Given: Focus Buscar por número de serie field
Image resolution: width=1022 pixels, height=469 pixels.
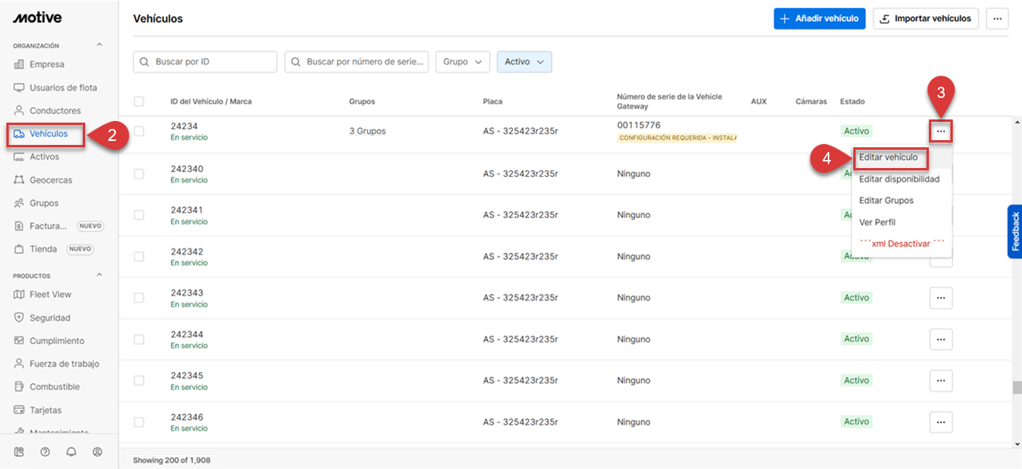Looking at the screenshot, I should tap(357, 62).
